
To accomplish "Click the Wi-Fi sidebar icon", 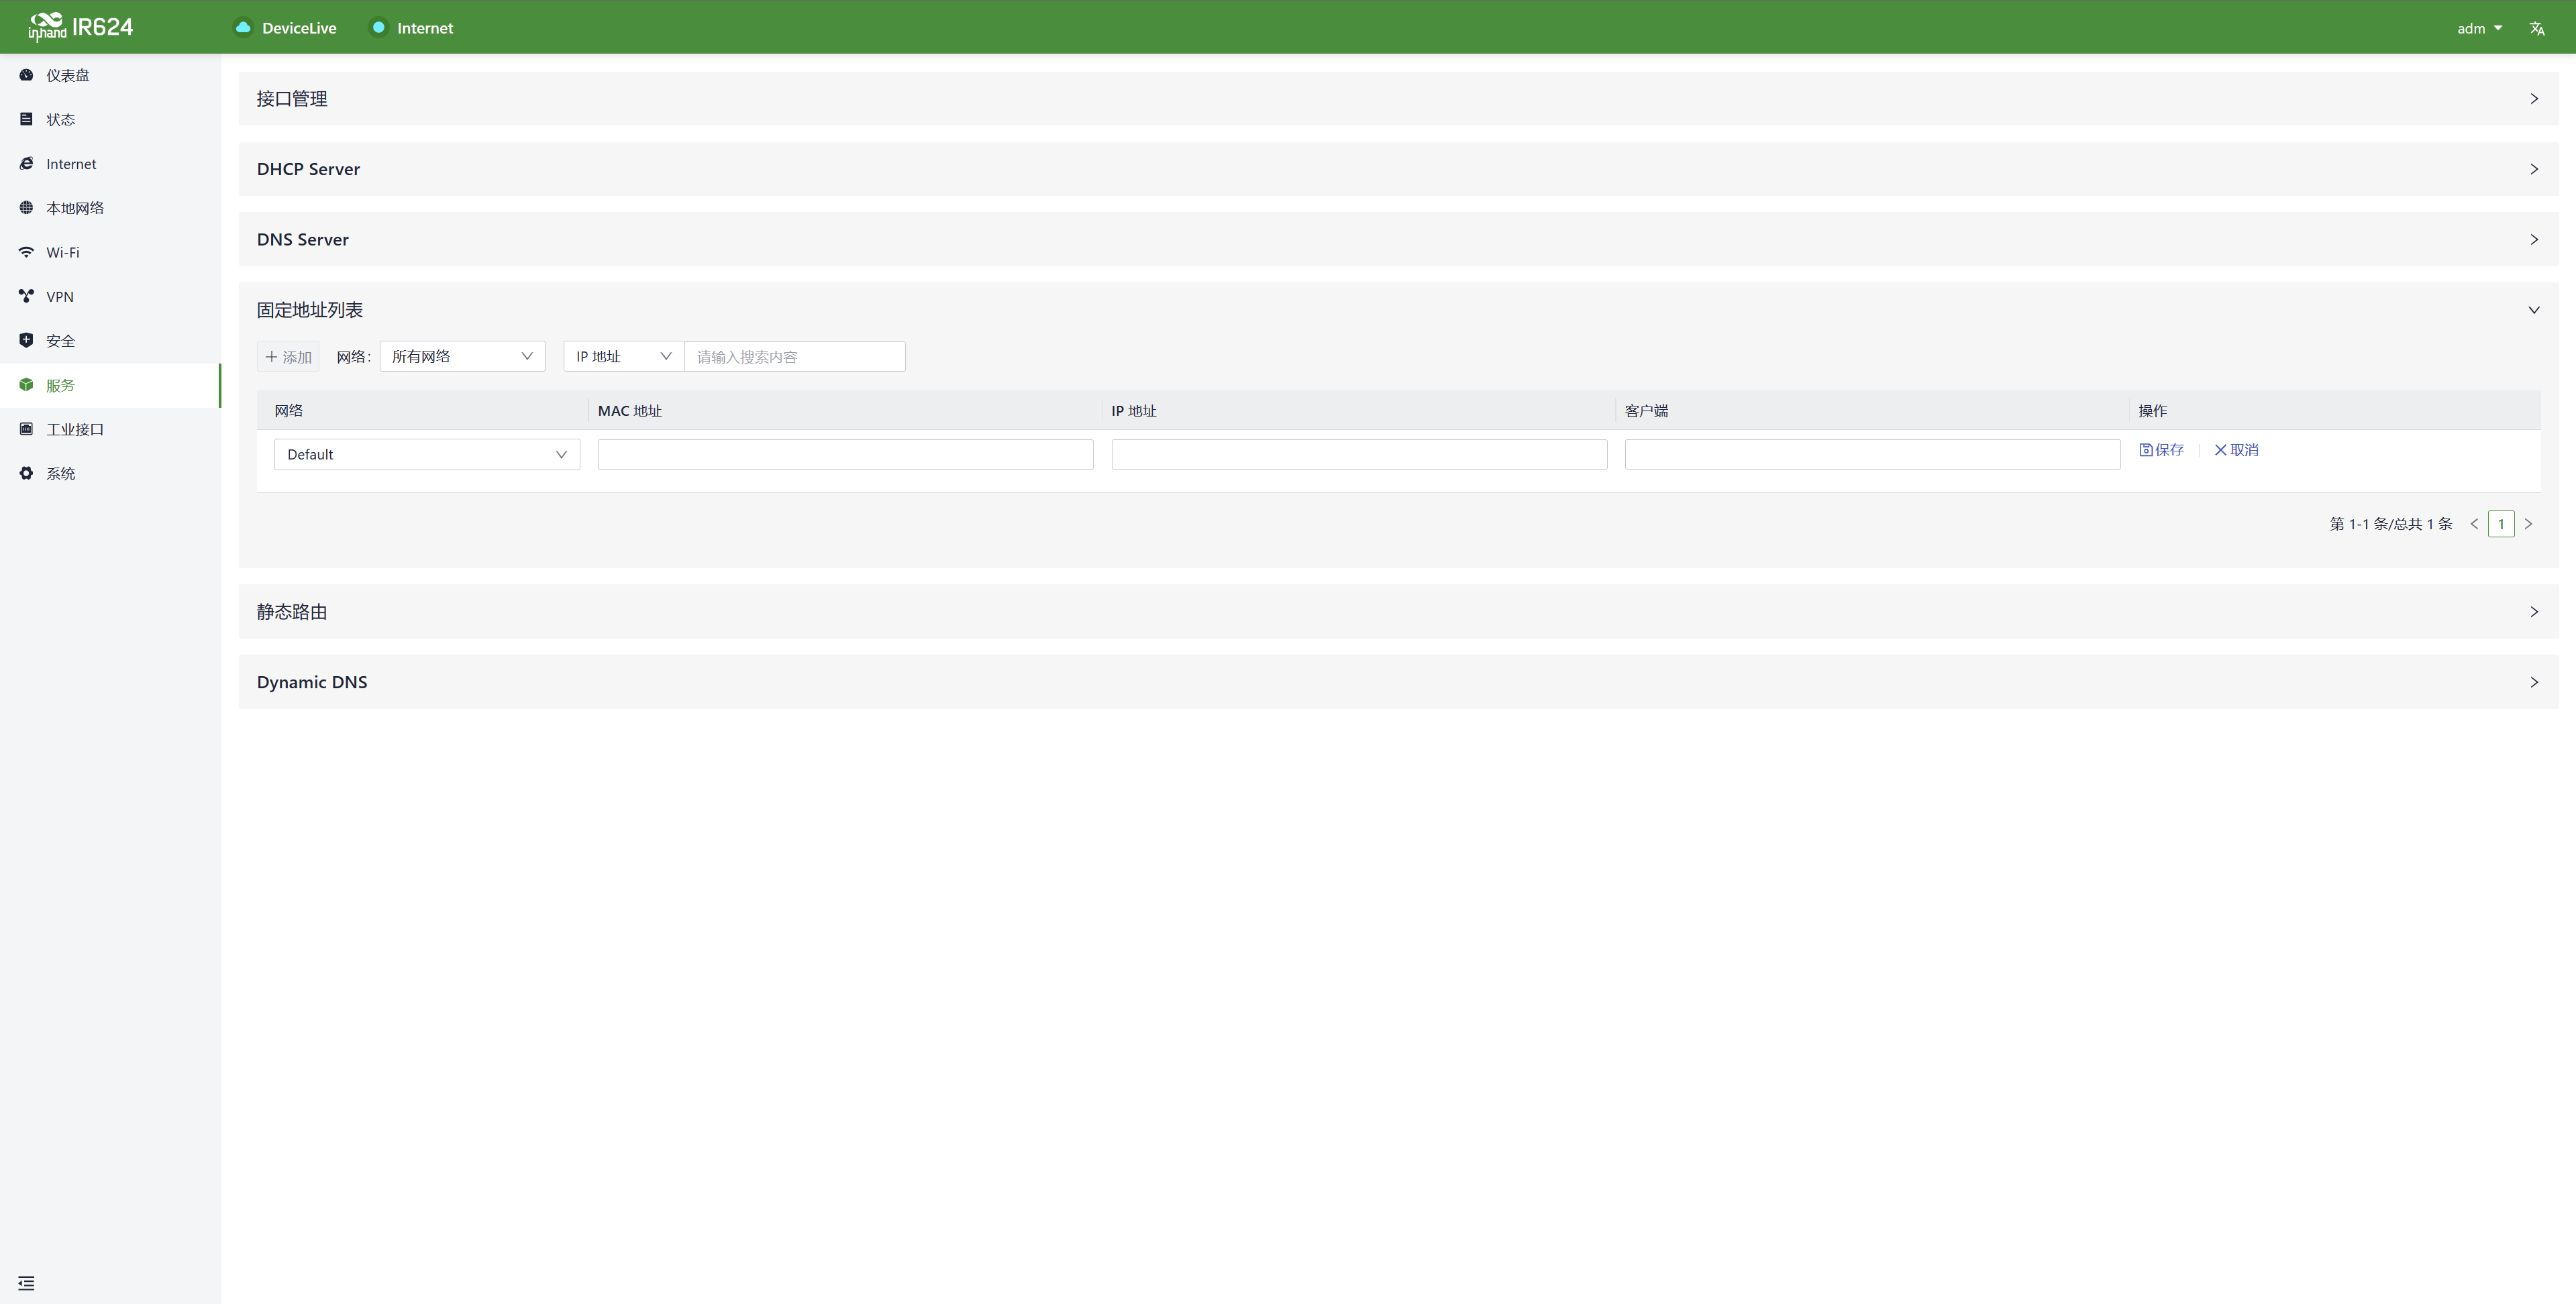I will [26, 252].
